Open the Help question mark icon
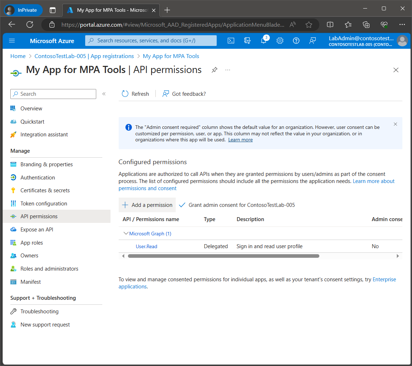Screen dimensions: 412x366 [296, 41]
